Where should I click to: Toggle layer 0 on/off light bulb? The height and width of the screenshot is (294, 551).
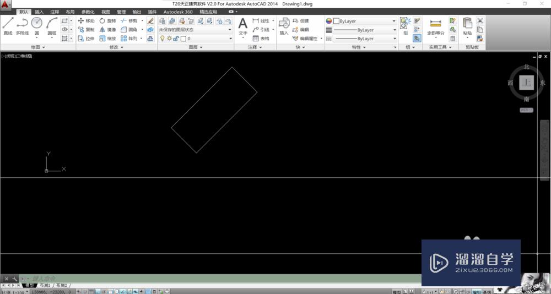162,39
